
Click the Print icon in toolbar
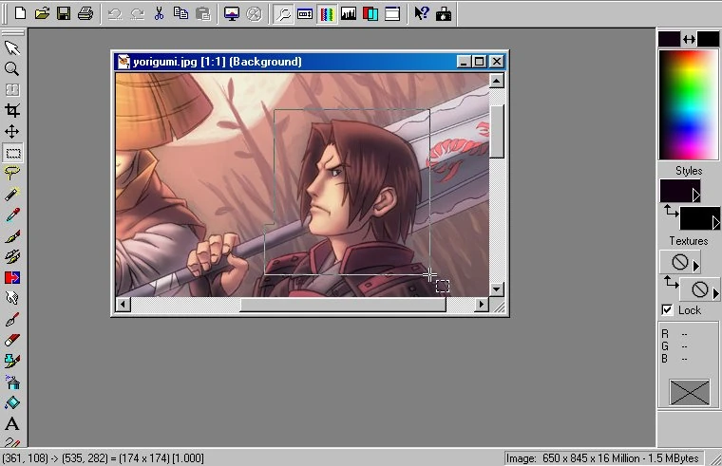(85, 13)
